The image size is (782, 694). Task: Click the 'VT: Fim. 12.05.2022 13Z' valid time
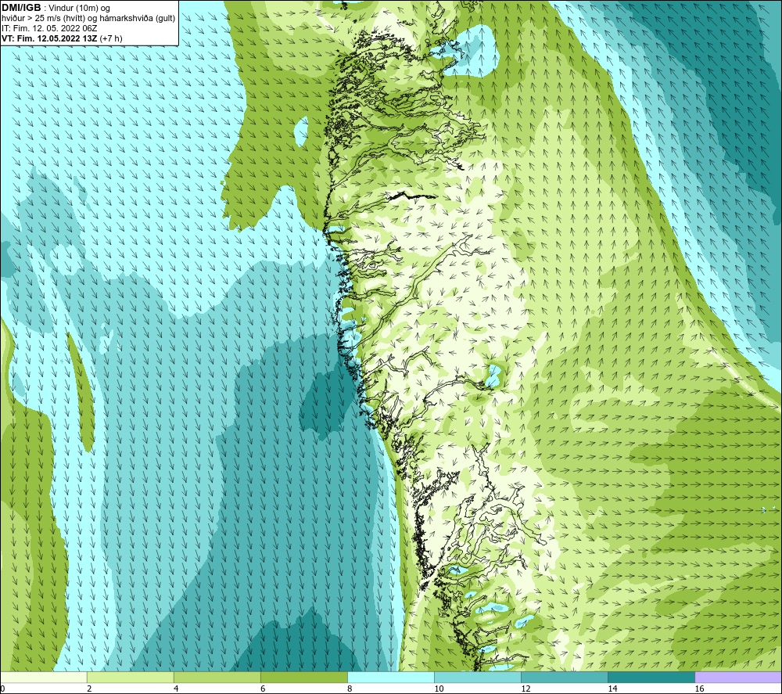[49, 38]
